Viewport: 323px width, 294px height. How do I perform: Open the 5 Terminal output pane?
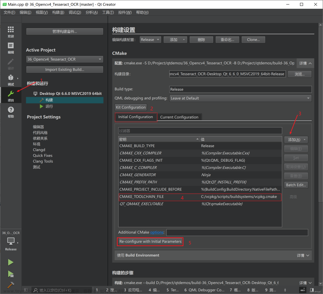click(x=172, y=290)
